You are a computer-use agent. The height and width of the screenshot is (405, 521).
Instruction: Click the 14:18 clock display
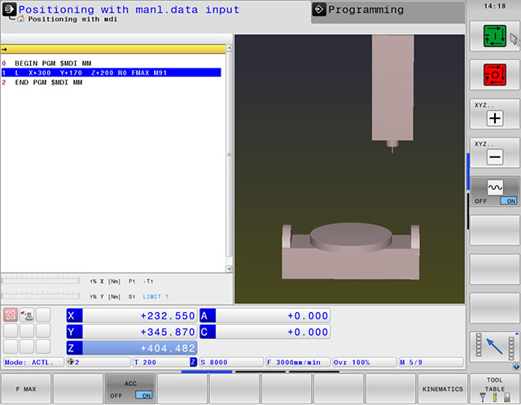494,6
